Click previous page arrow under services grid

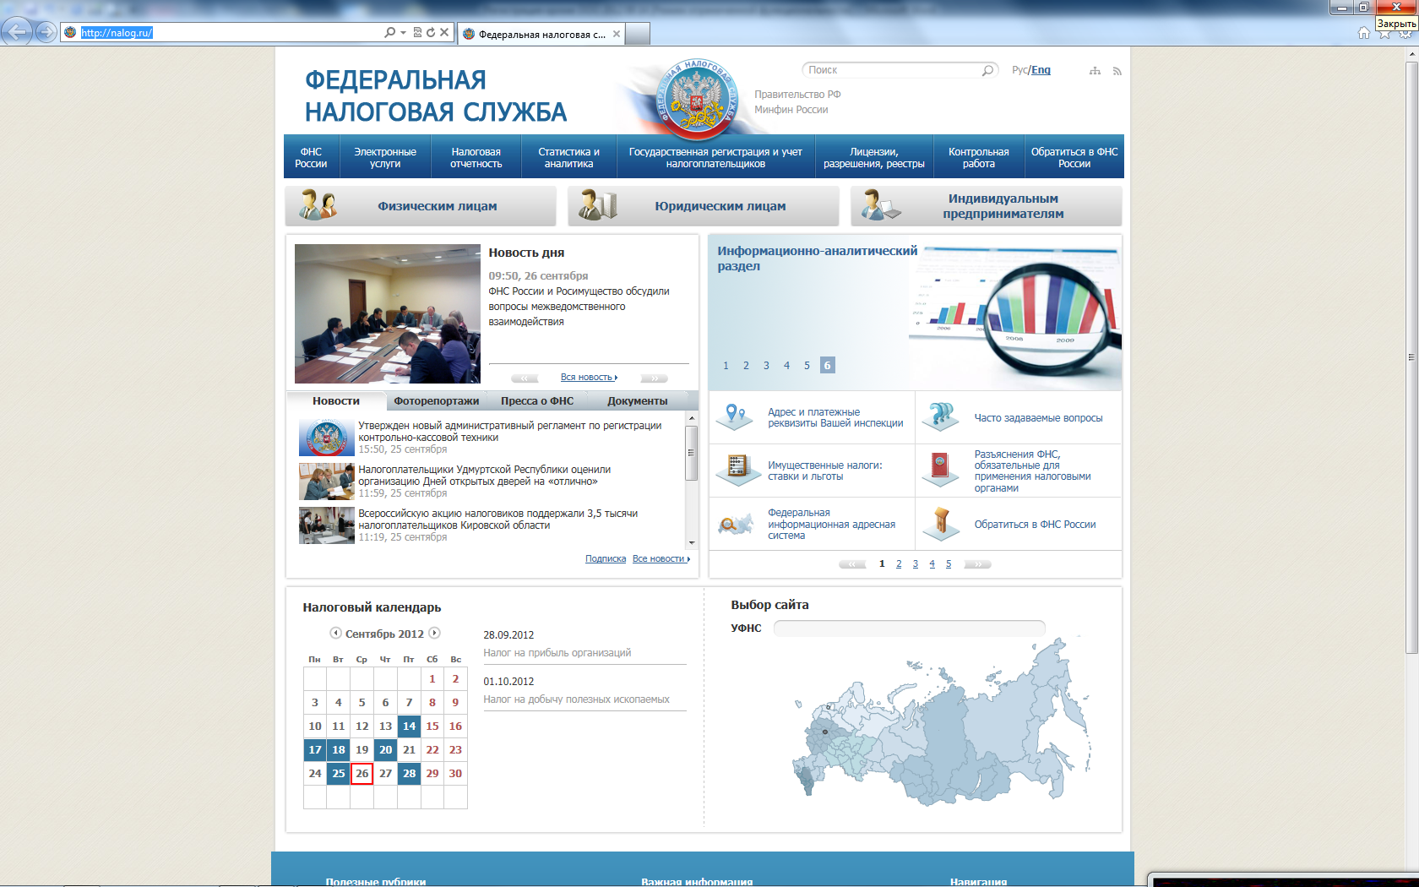[x=852, y=564]
